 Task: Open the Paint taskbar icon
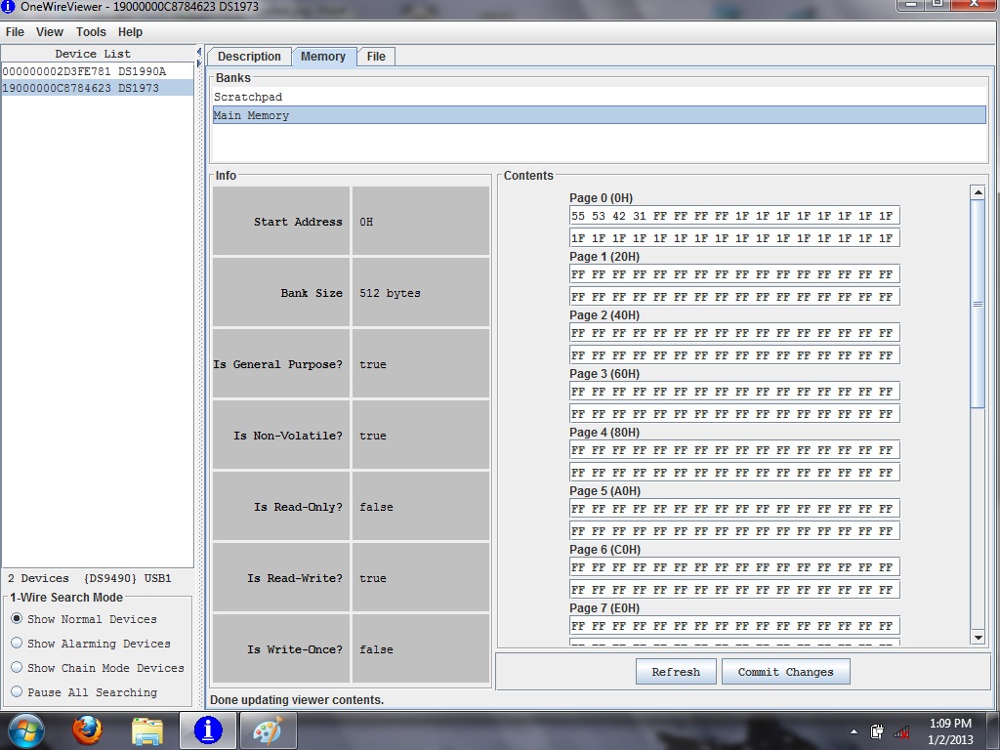point(268,730)
